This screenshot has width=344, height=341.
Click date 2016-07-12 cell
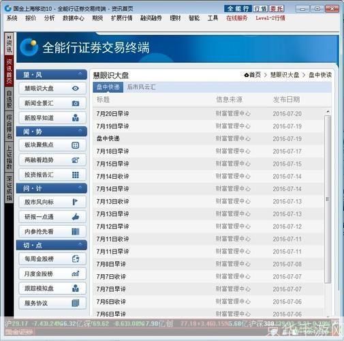(287, 226)
